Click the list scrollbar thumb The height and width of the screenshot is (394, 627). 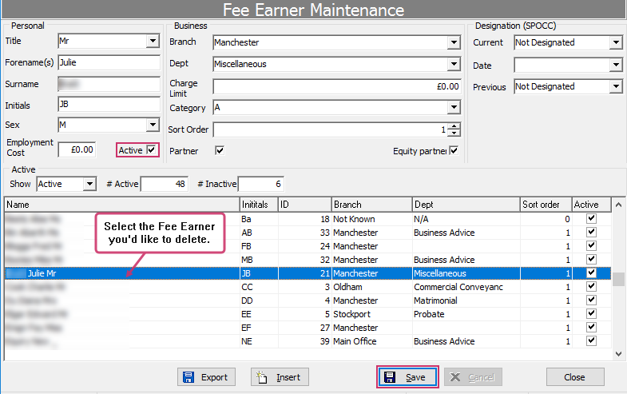point(618,279)
